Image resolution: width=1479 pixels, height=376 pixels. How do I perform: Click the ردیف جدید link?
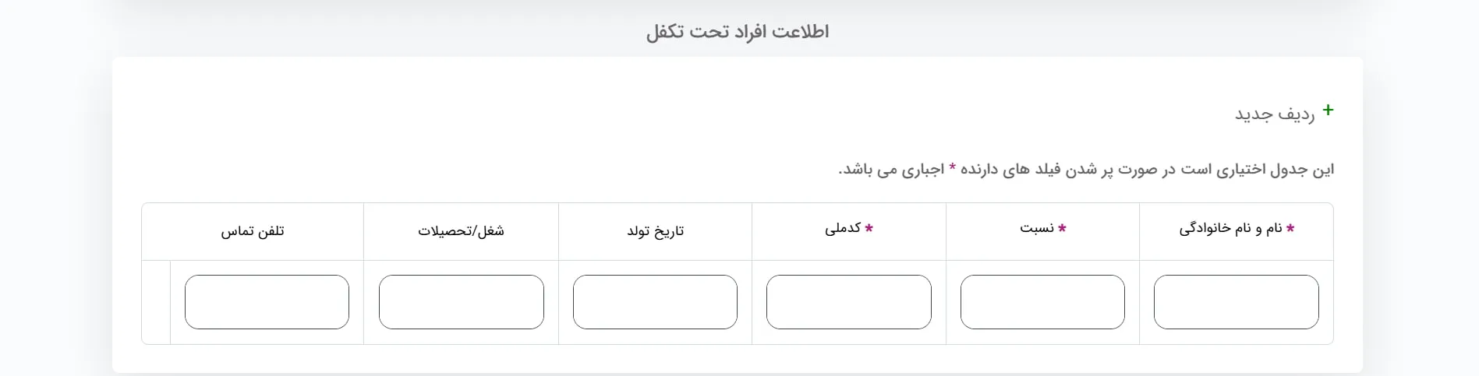tap(1274, 114)
